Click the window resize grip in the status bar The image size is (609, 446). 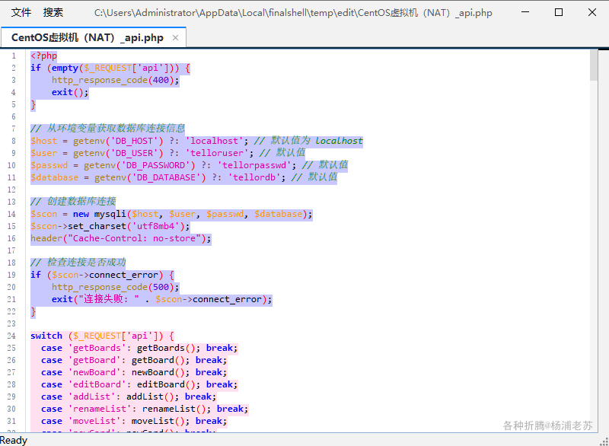tap(604, 441)
